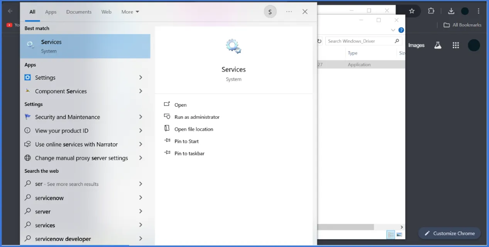Screen dimensions: 489x247
Task: Expand Use online services with Narrator chevron
Action: 140,144
